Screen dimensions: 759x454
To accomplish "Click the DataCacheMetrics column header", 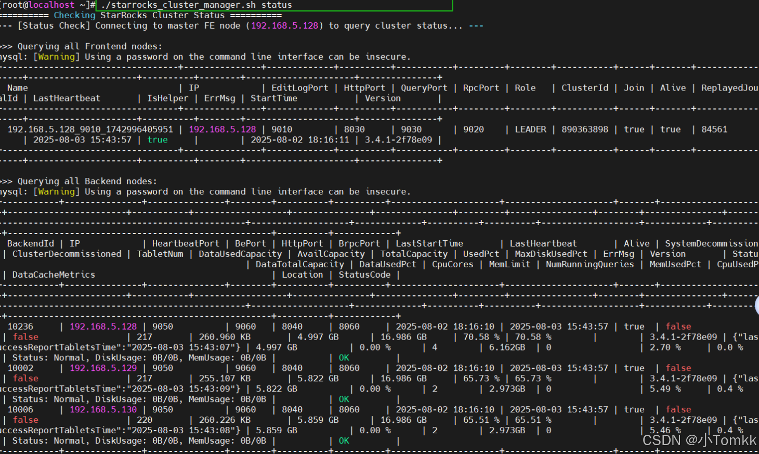I will click(x=54, y=275).
